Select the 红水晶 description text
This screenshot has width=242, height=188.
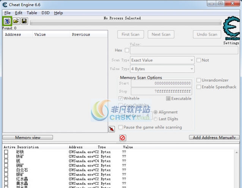[22, 179]
